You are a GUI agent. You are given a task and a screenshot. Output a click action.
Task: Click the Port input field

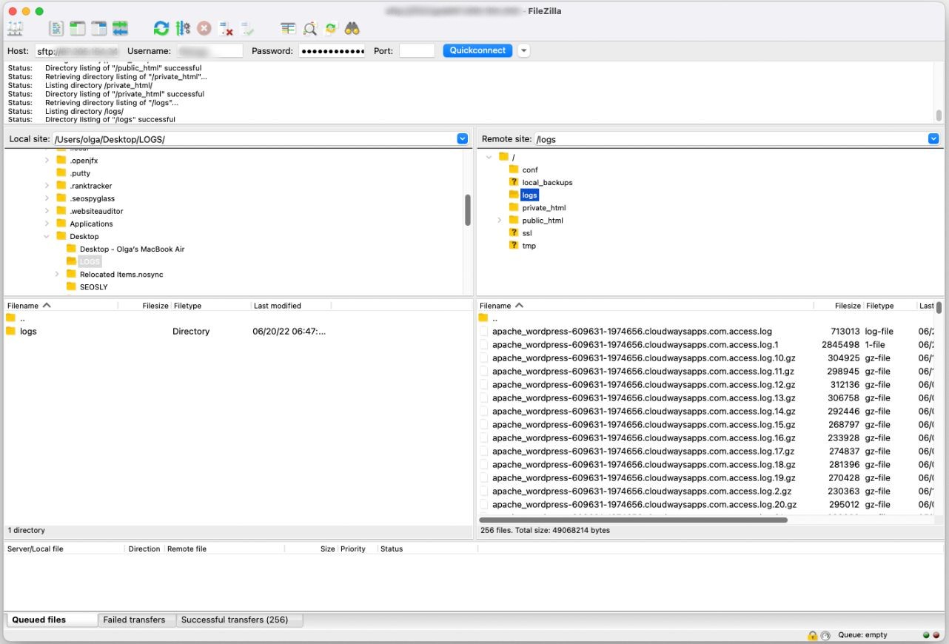point(416,50)
